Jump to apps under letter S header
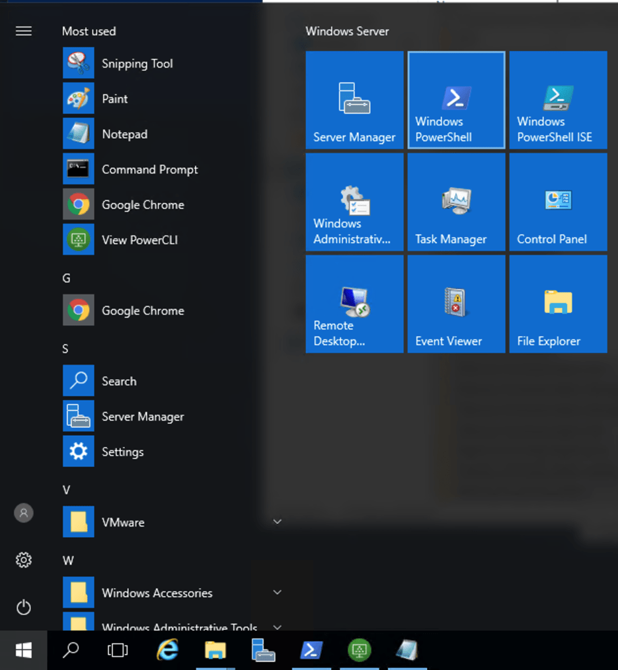618x670 pixels. click(65, 349)
